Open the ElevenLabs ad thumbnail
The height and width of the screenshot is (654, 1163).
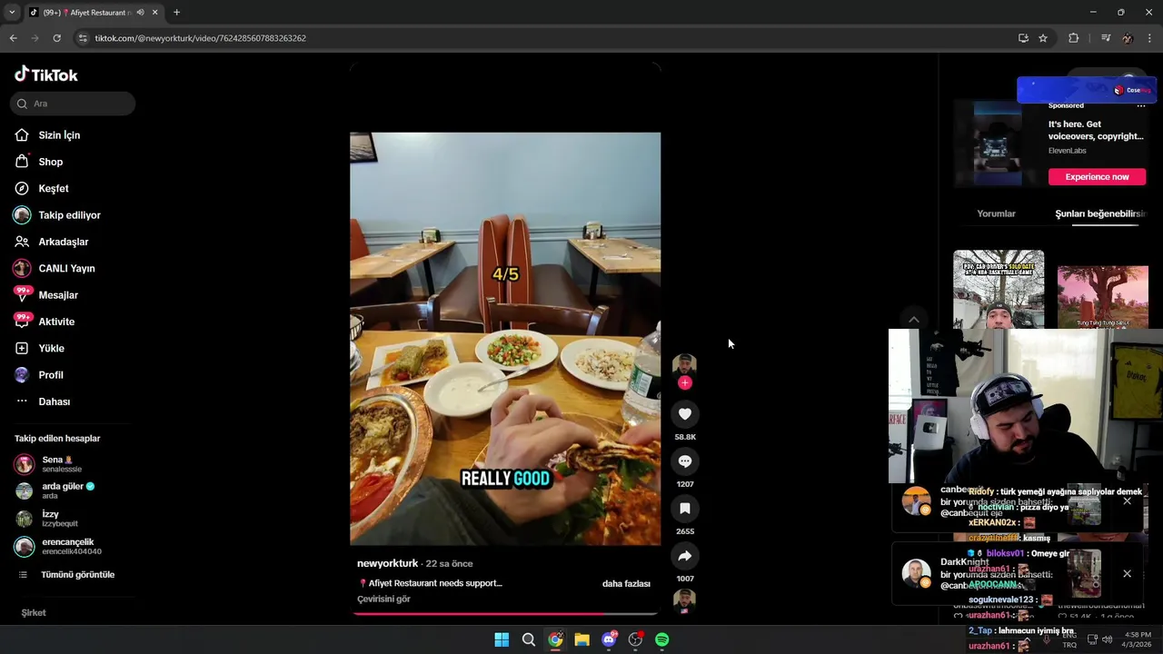pos(998,144)
